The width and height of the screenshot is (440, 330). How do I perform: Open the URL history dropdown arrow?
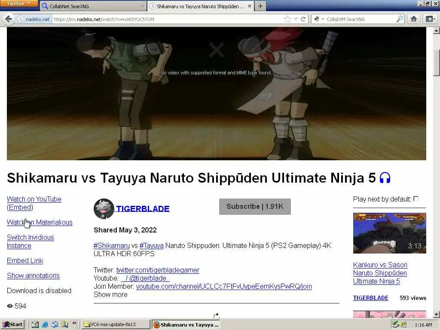click(x=296, y=19)
